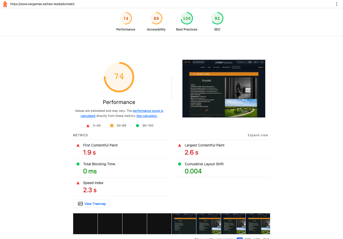Click the METRICS section heading
This screenshot has height=239, width=343.
click(x=80, y=135)
